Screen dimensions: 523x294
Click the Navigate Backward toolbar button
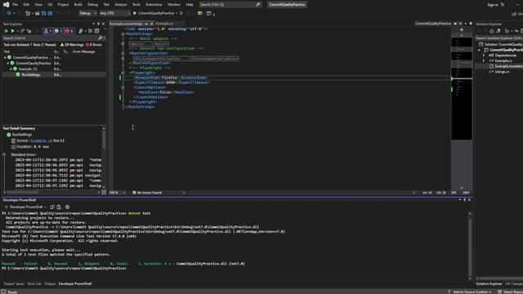(9, 13)
